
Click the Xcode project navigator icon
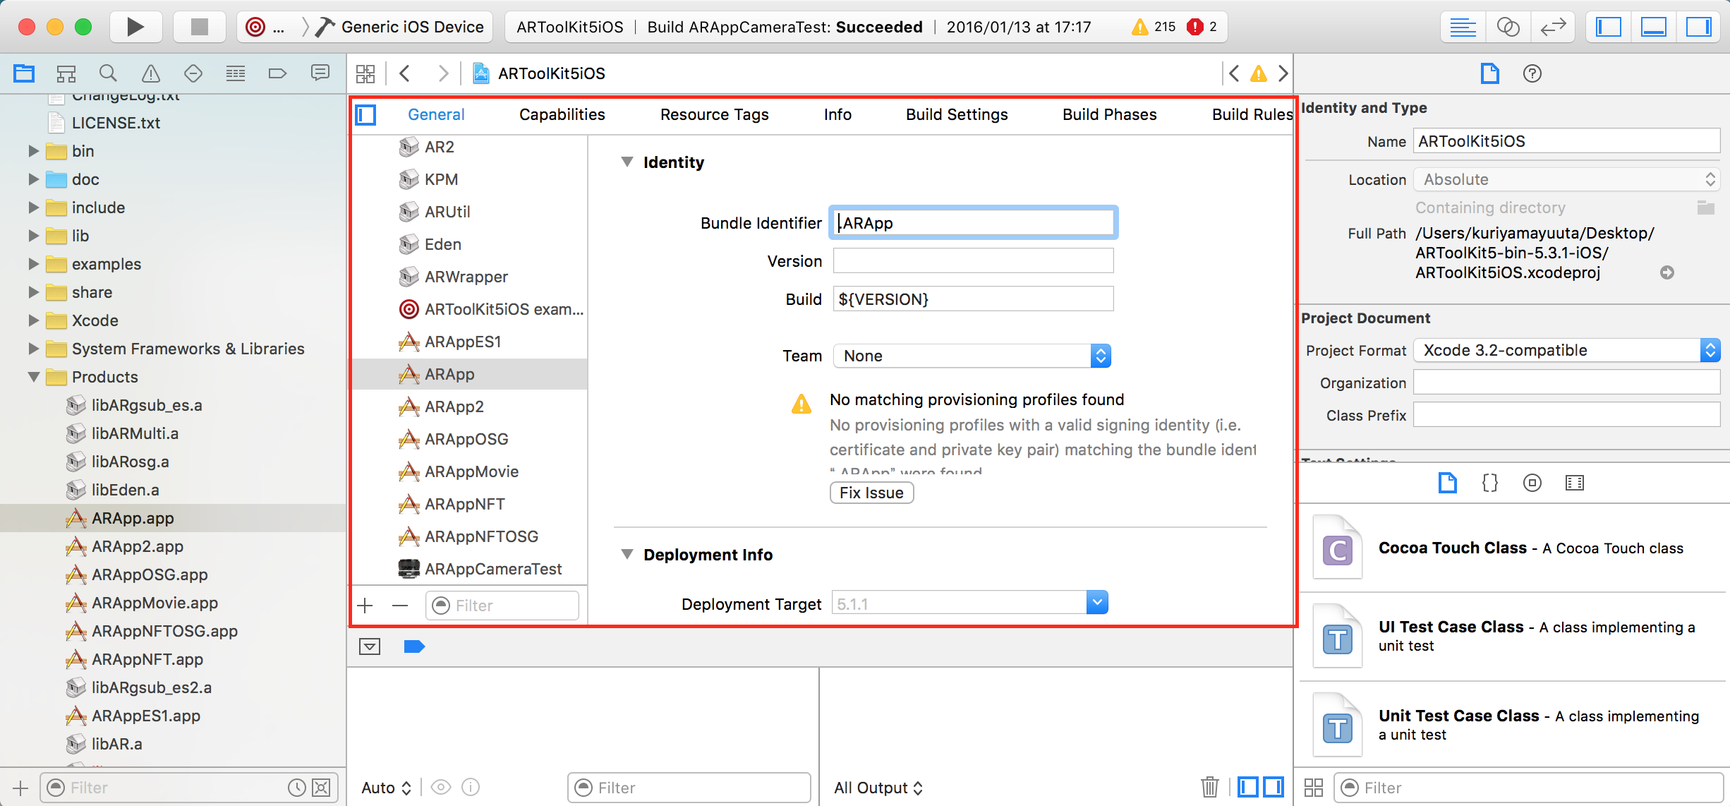coord(25,74)
